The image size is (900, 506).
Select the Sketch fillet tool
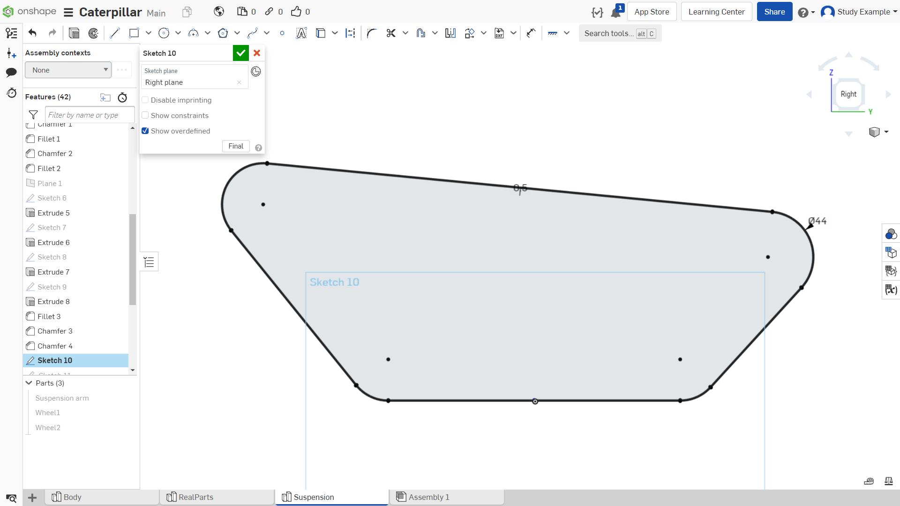coord(372,33)
